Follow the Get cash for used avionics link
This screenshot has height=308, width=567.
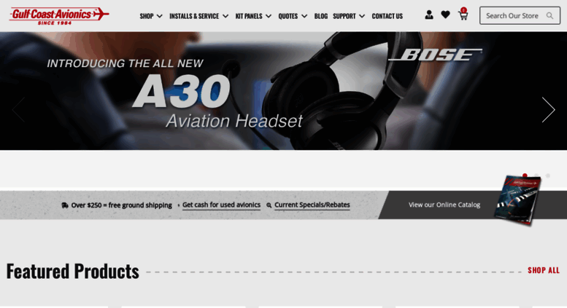click(221, 205)
